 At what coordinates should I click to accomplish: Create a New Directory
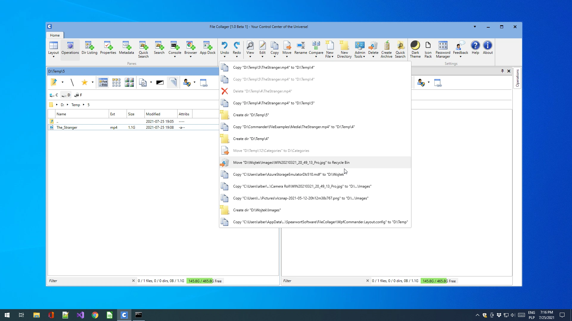[x=344, y=49]
